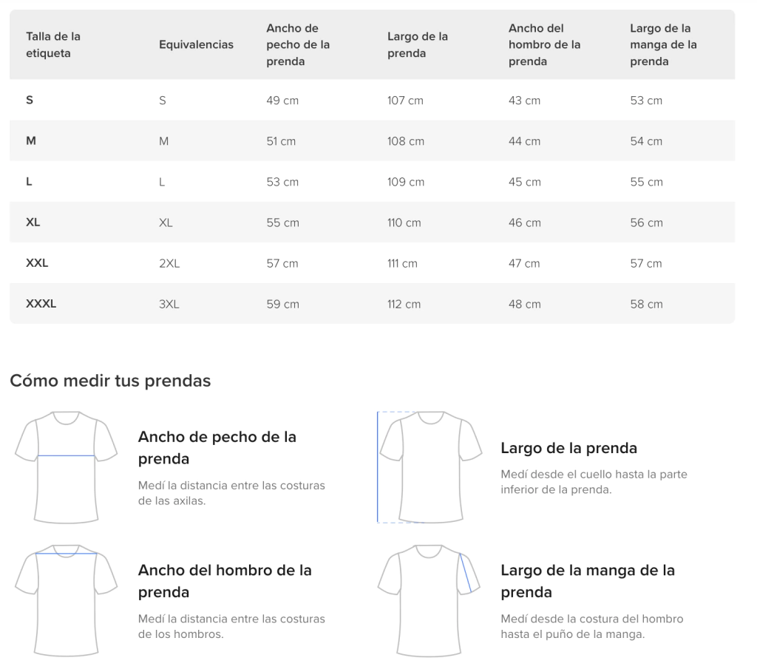The height and width of the screenshot is (669, 757).
Task: Click the garment length t-shirt diagram
Action: [x=430, y=466]
